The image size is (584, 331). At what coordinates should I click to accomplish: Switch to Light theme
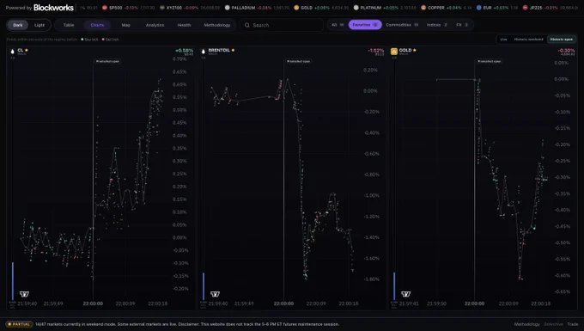[40, 25]
